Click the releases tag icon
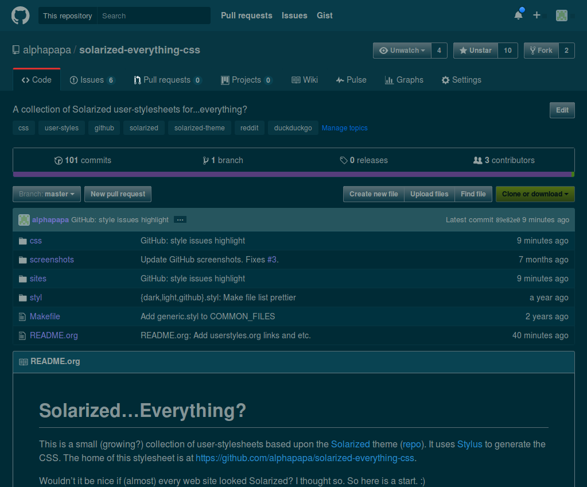587x487 pixels. tap(343, 160)
